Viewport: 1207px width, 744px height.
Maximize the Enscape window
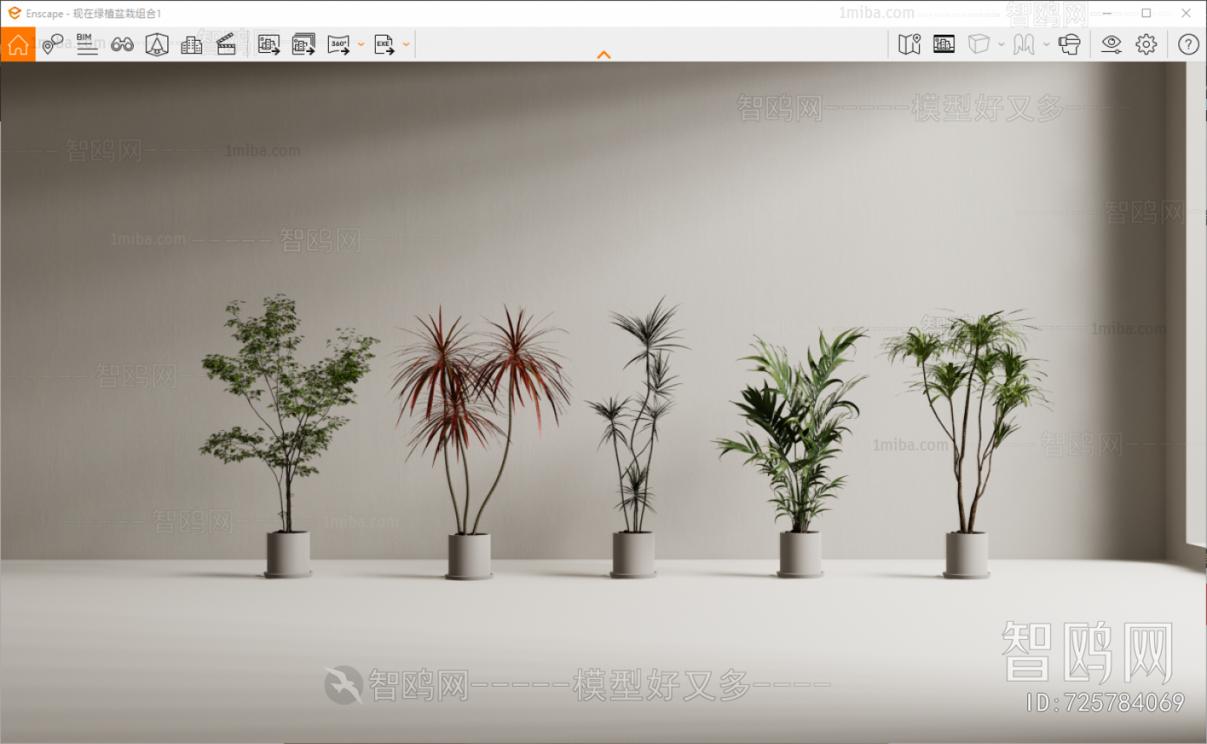(1146, 13)
